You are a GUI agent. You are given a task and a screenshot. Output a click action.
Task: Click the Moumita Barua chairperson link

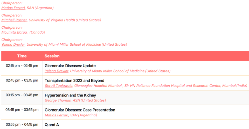pos(14,32)
